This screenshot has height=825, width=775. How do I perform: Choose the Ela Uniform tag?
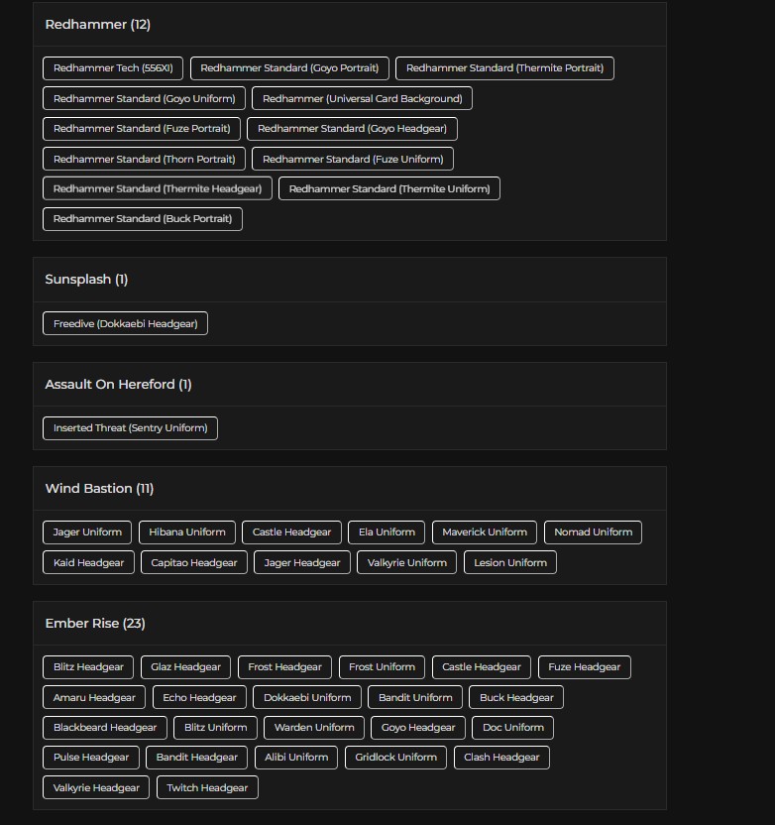387,532
